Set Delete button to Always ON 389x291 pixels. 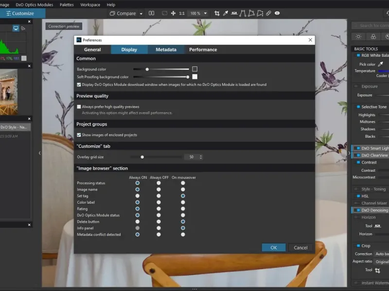(138, 222)
